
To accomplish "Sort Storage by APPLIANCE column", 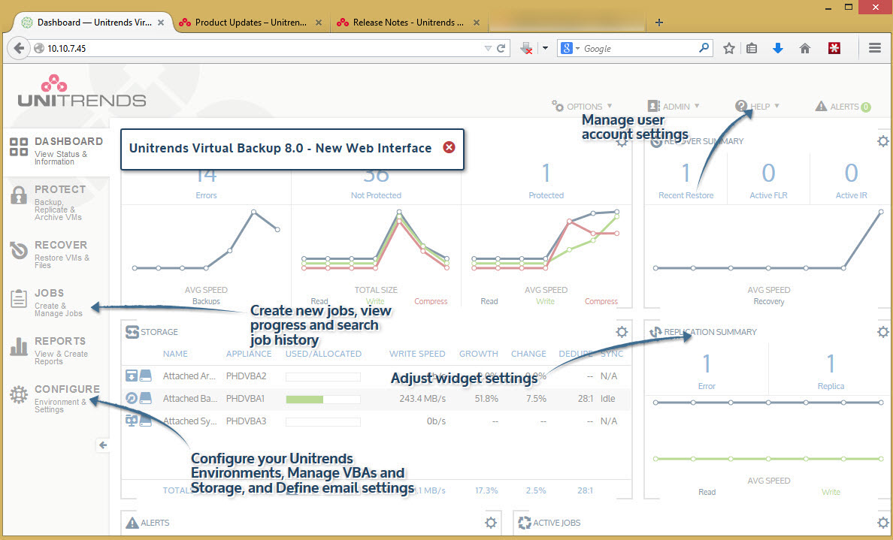I will point(249,353).
